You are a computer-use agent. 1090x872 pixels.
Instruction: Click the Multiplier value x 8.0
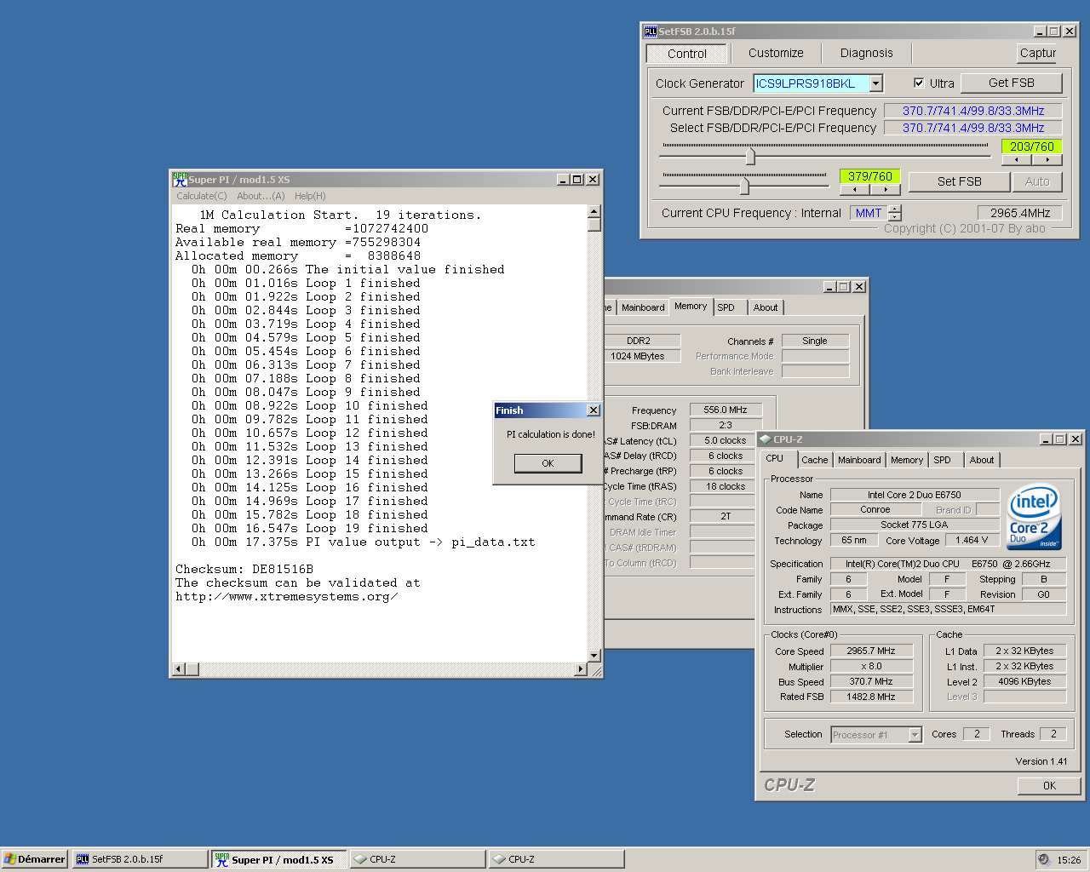tap(871, 666)
